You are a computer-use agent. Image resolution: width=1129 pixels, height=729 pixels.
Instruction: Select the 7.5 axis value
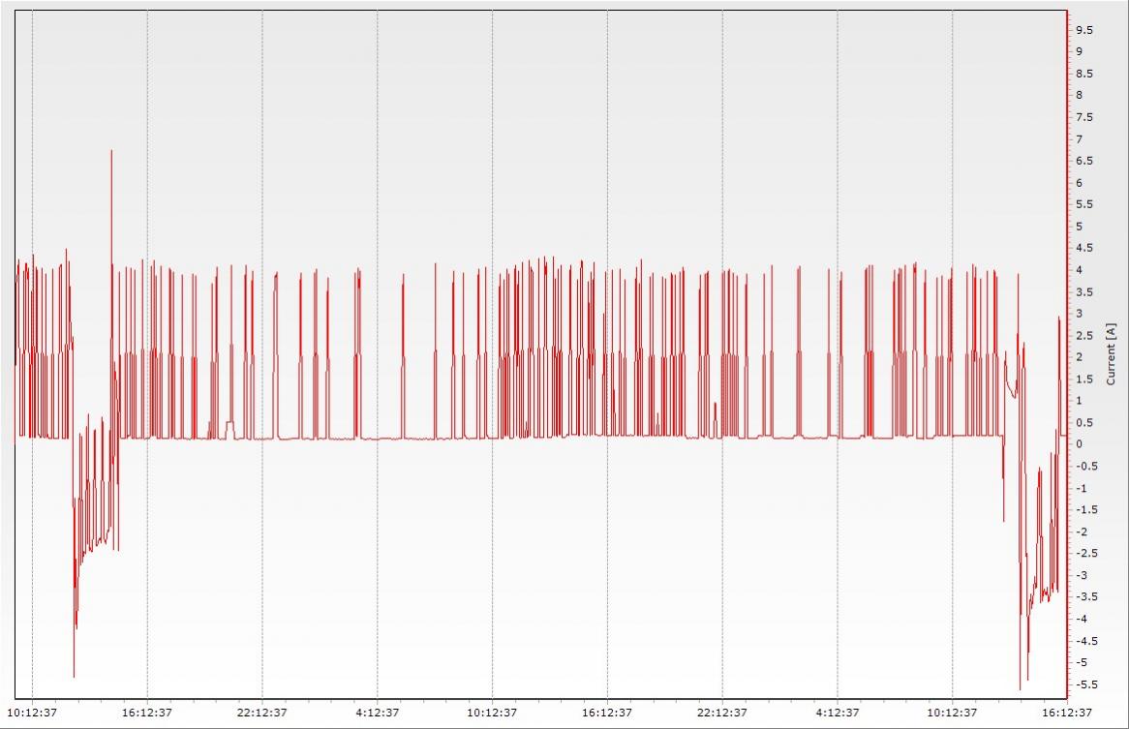tap(1084, 117)
